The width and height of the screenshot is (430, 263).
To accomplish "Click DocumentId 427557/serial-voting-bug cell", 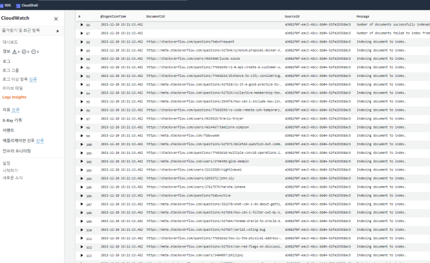I will click(206, 230).
